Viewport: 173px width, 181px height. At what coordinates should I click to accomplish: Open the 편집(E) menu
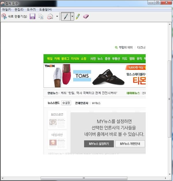click(19, 10)
